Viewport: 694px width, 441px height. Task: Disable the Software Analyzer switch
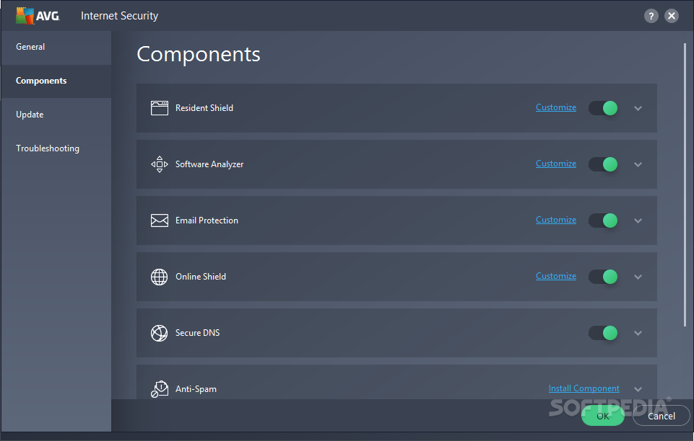(603, 164)
